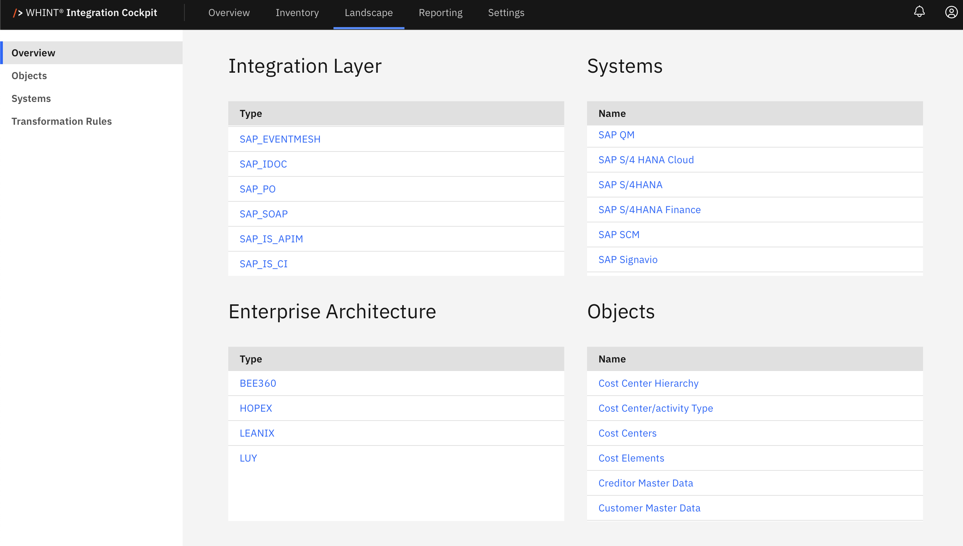Select the Landscape tab
Screen dimensions: 963x546
pyautogui.click(x=368, y=13)
